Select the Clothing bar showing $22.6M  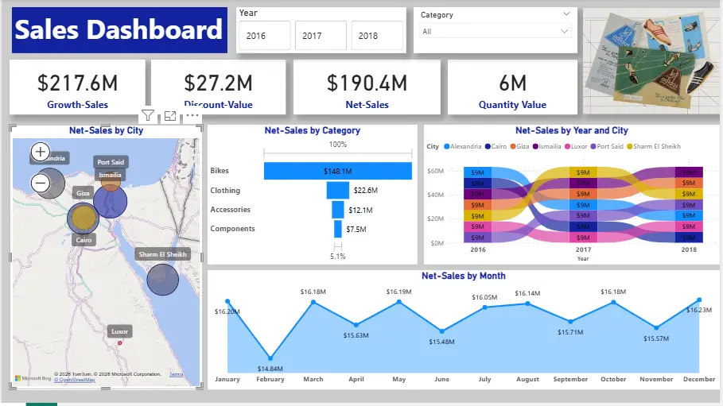tap(338, 191)
